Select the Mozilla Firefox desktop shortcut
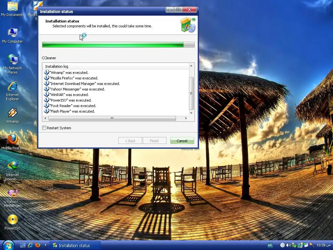The image size is (333, 250). 12,142
